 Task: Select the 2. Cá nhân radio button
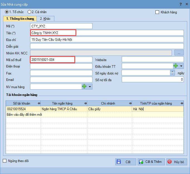pyautogui.click(x=29, y=12)
